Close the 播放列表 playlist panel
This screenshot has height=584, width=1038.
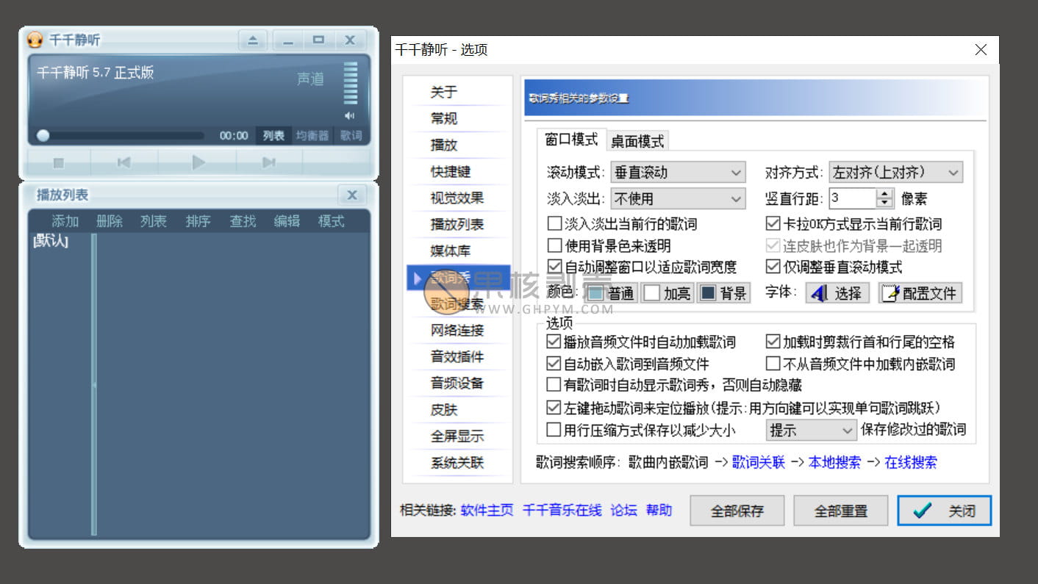click(x=352, y=195)
